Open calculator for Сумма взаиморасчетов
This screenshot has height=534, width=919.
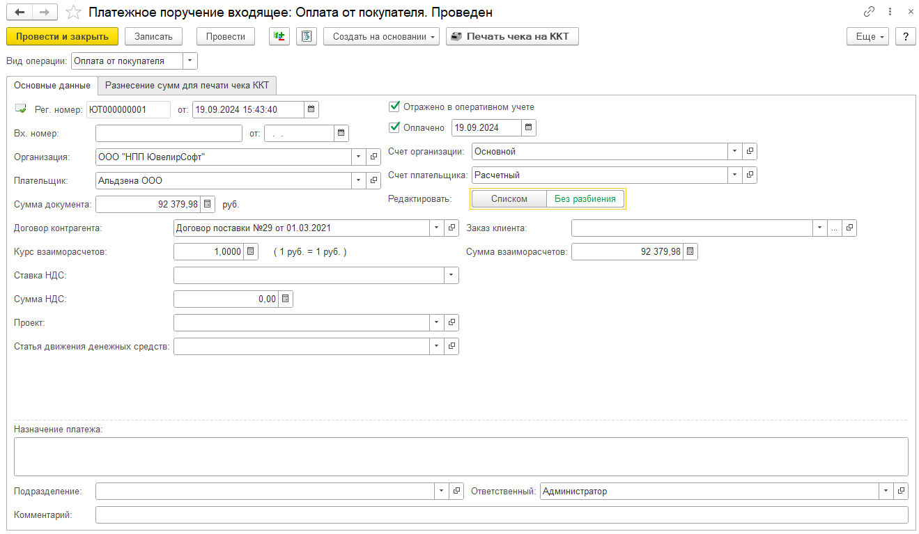click(x=690, y=251)
